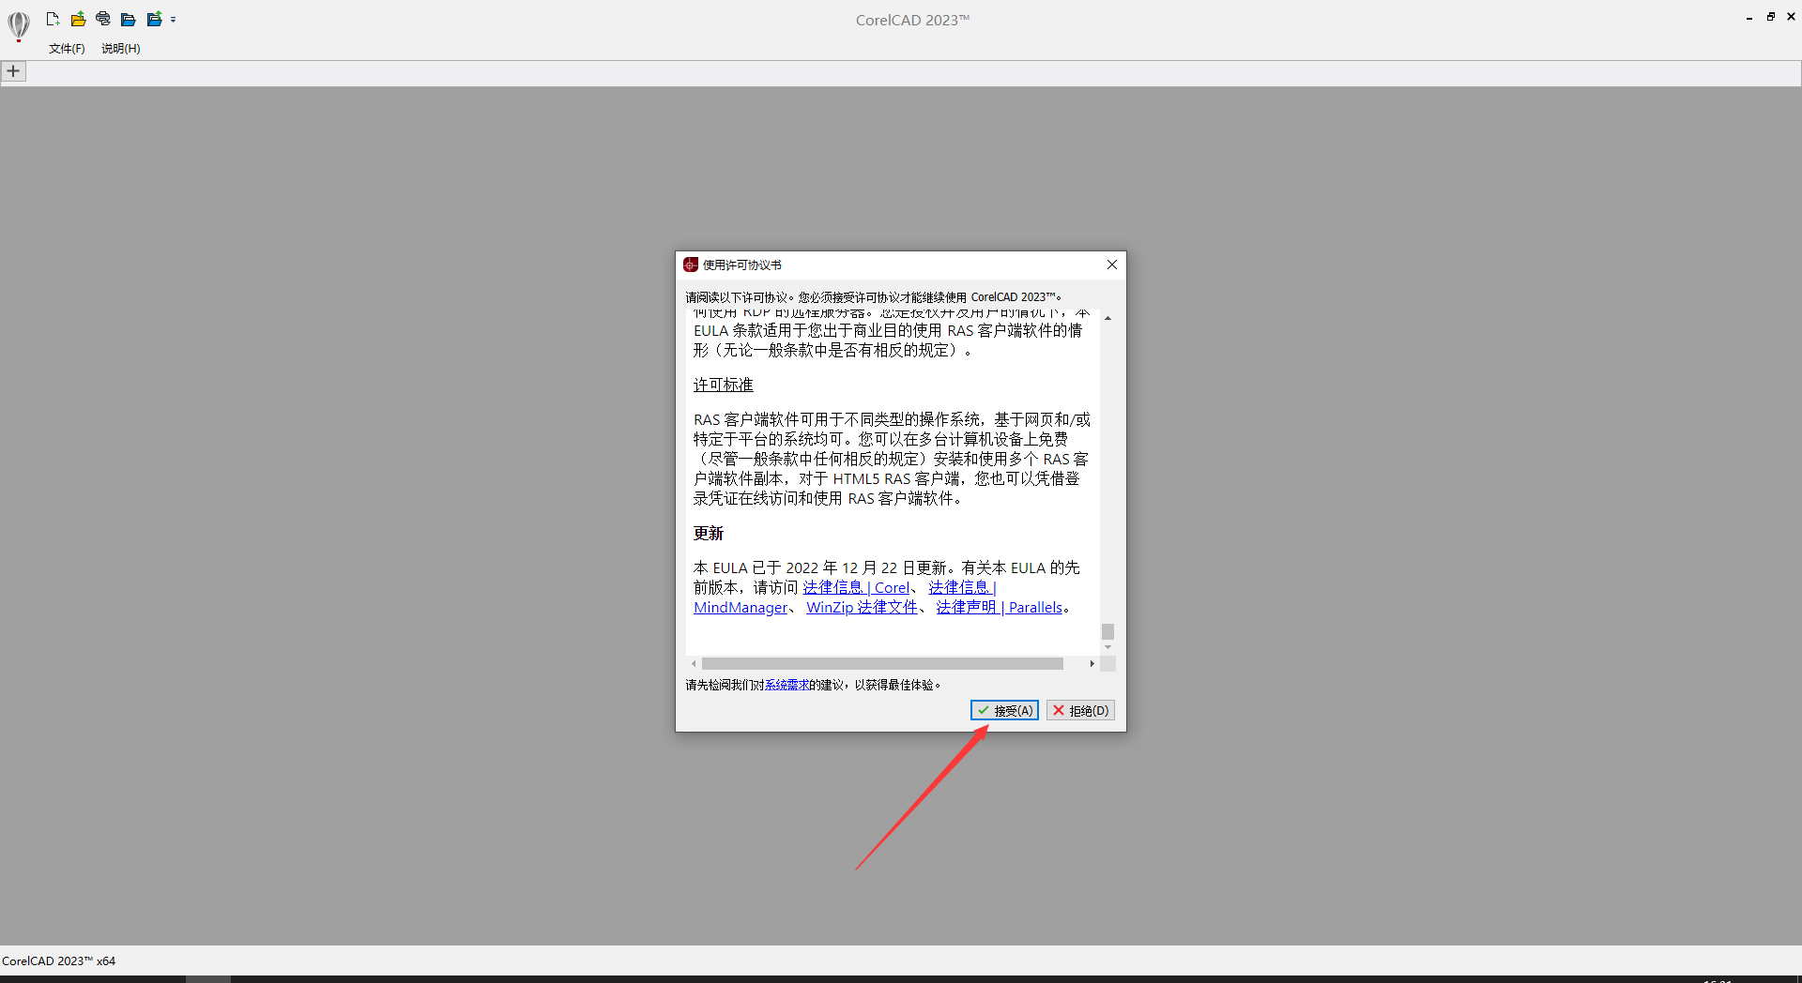The width and height of the screenshot is (1802, 983).
Task: Click the yellow open-folder icon with green arrow
Action: 78,19
